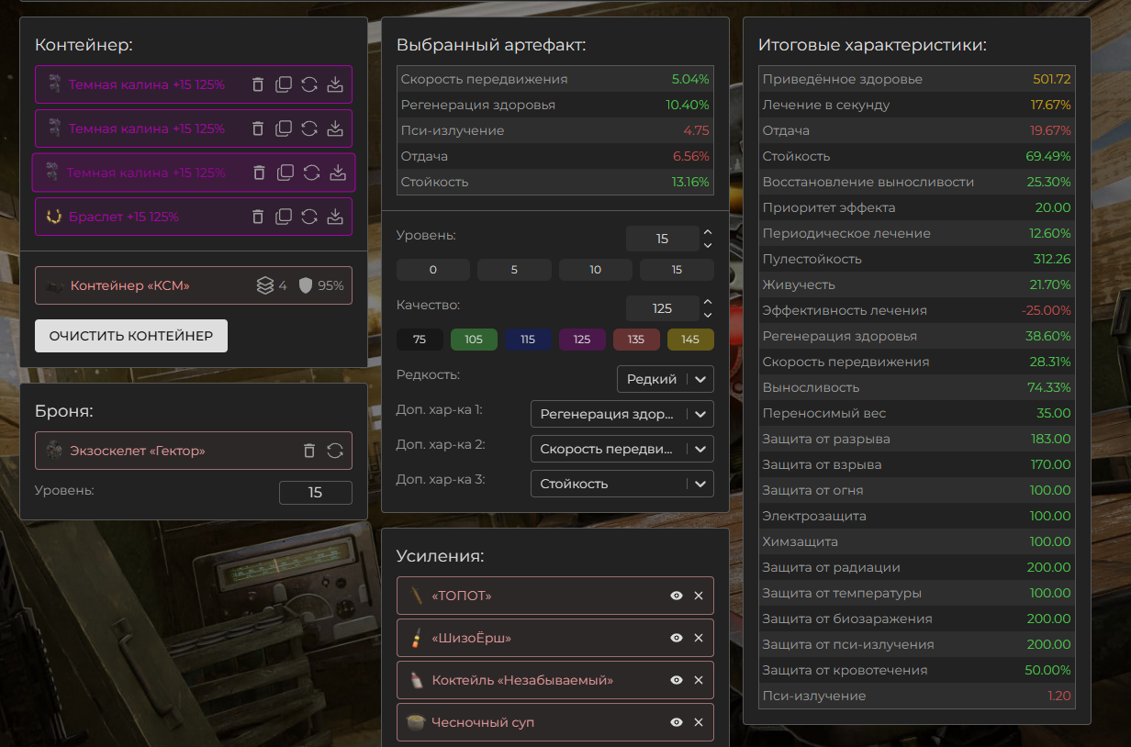Decrease Уровень with the down stepper arrow
The width and height of the screenshot is (1131, 747).
click(x=707, y=245)
